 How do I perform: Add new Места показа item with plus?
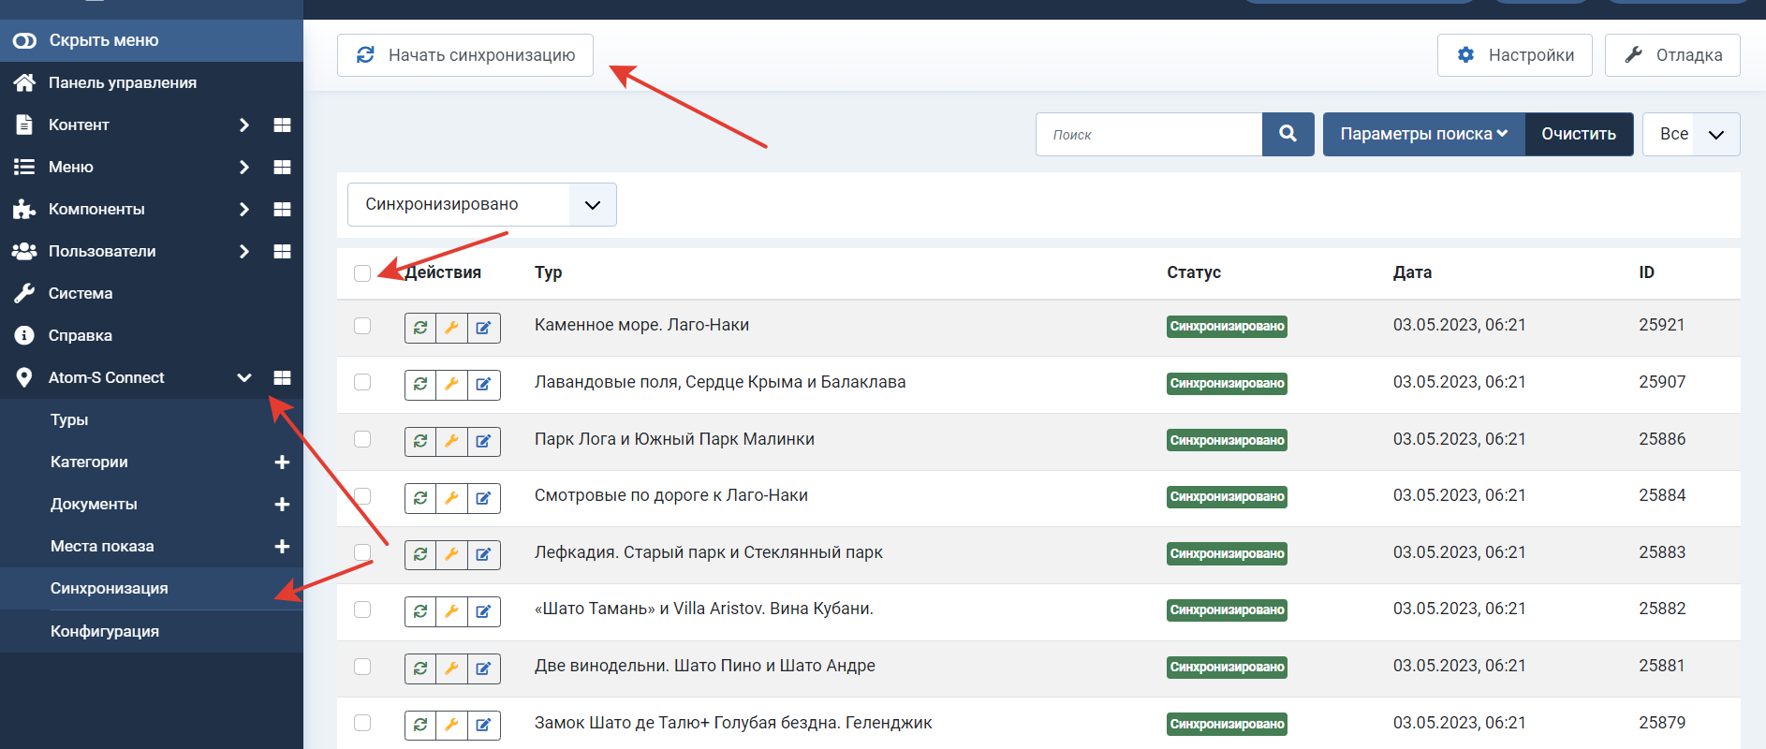click(282, 547)
